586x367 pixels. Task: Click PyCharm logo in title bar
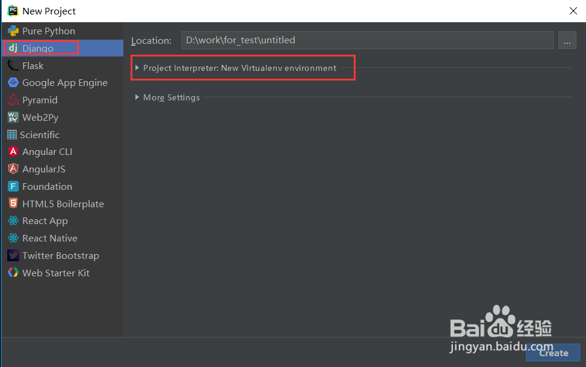coord(13,11)
